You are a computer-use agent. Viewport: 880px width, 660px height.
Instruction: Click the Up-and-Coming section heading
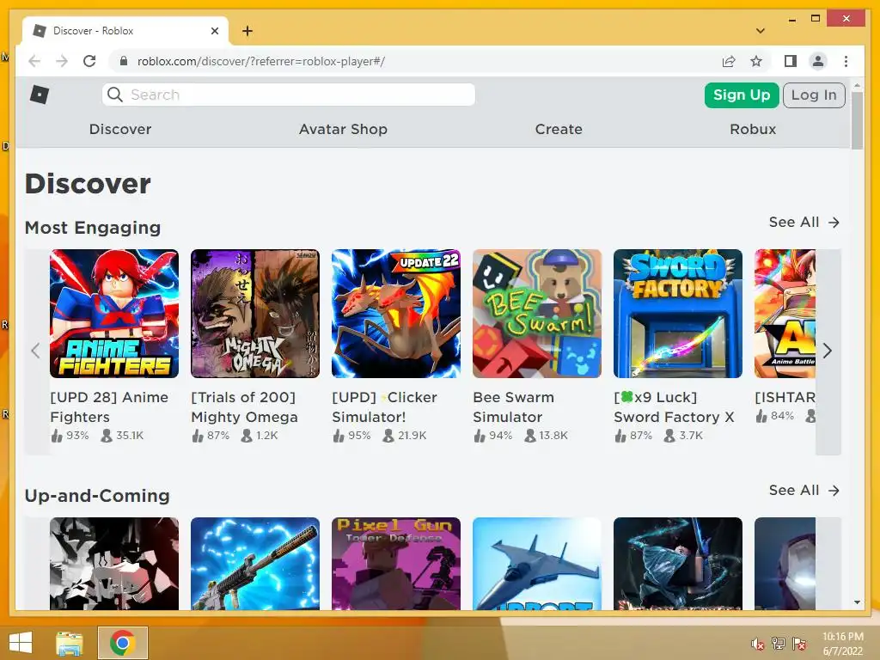click(x=97, y=496)
